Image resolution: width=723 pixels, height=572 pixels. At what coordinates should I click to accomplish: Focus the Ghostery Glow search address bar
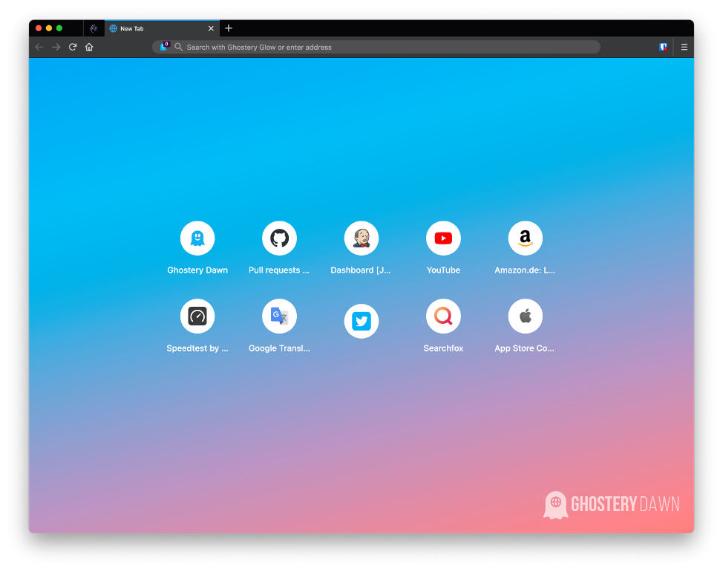point(376,47)
